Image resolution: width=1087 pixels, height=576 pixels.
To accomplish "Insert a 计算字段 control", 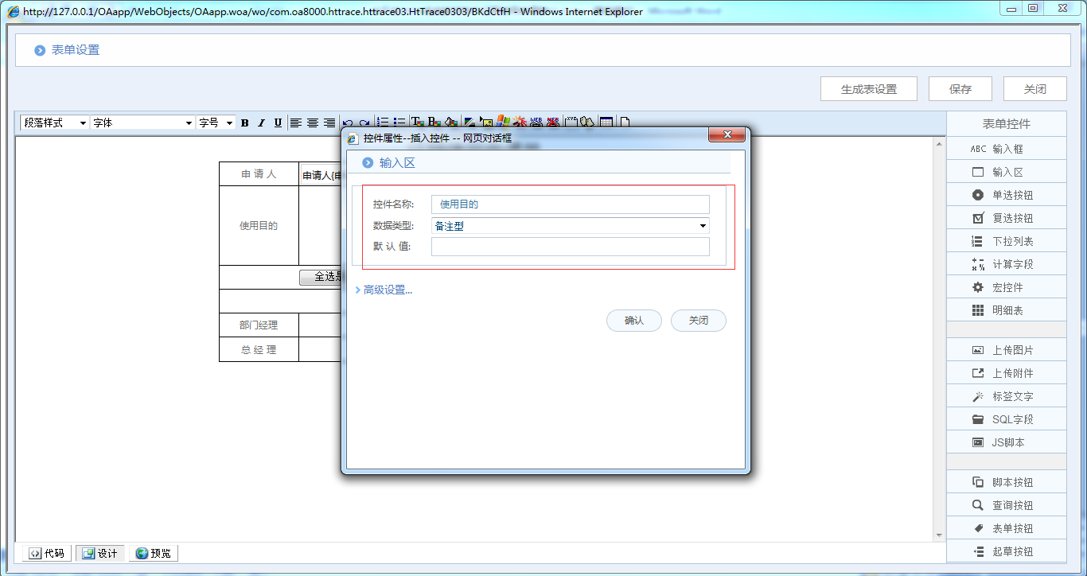I will point(1006,264).
